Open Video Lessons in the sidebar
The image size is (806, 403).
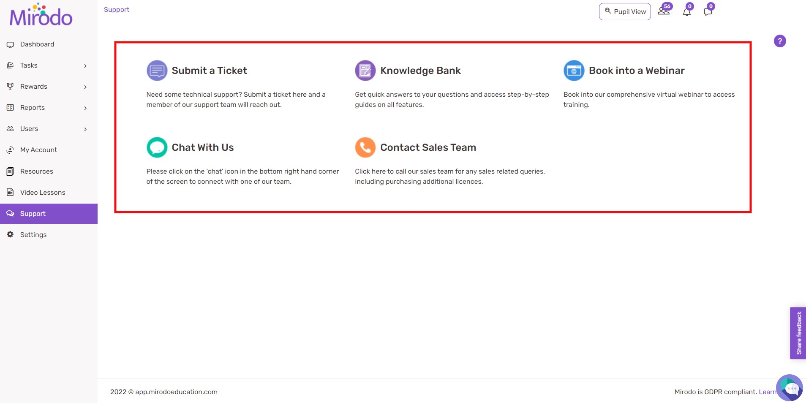49,192
